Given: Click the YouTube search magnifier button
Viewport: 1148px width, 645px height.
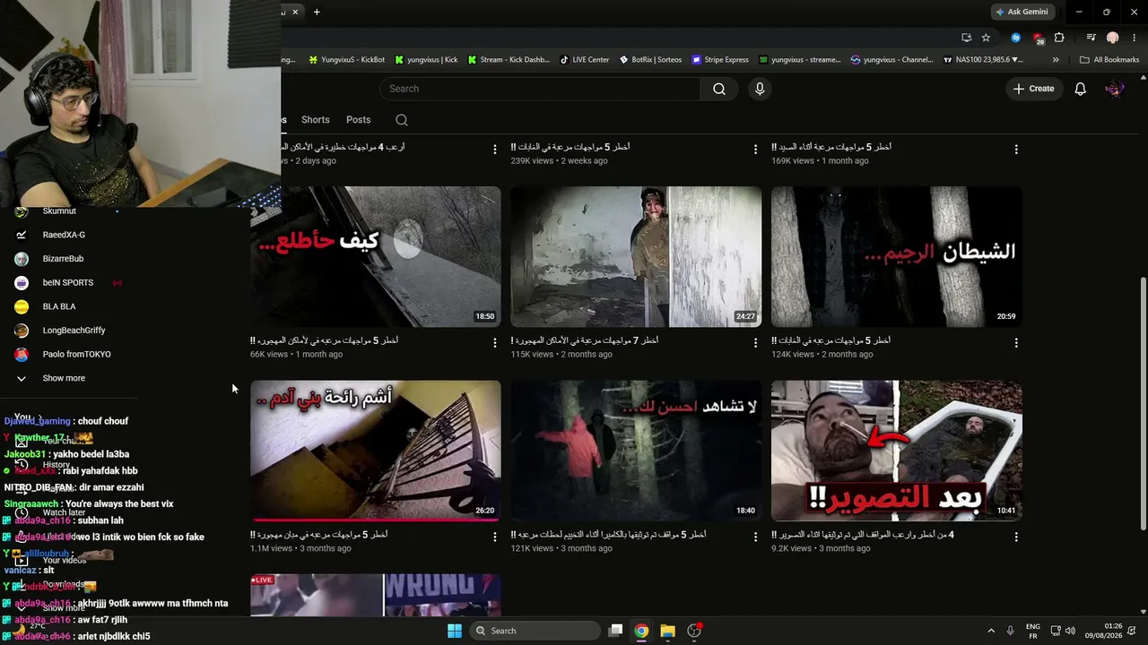Looking at the screenshot, I should pos(719,89).
